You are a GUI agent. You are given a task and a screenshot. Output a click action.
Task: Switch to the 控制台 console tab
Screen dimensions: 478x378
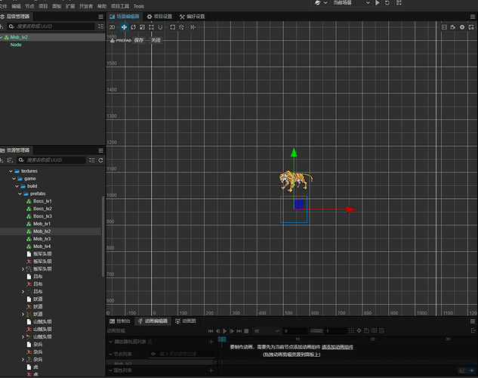click(x=120, y=321)
